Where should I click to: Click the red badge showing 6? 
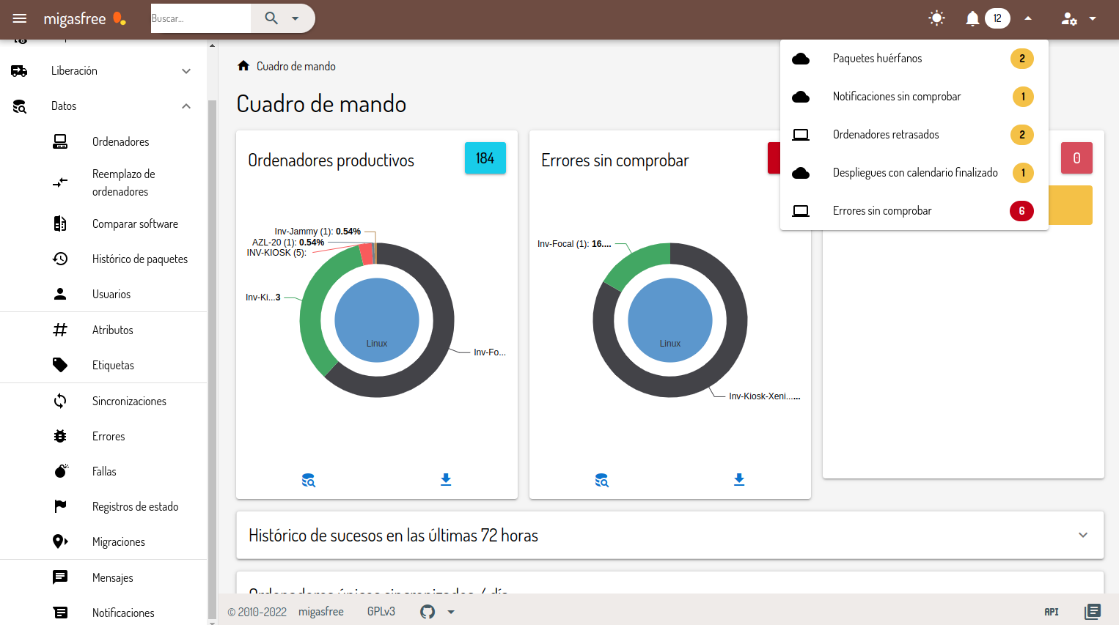[x=1021, y=211]
